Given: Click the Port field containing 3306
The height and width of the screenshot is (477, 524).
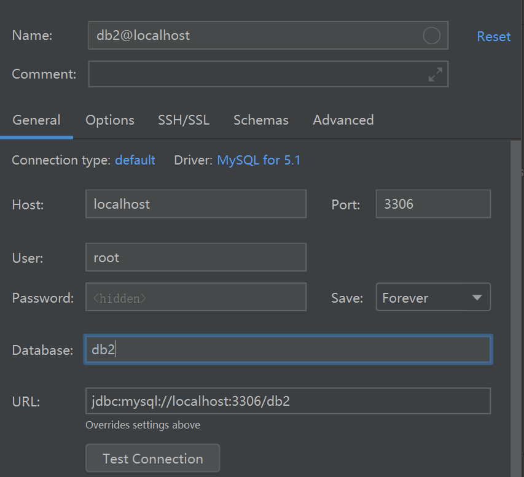Looking at the screenshot, I should click(x=432, y=204).
